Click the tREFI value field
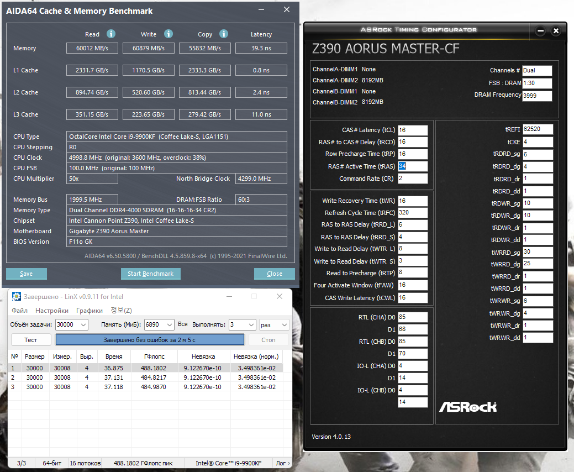This screenshot has height=472, width=574. pyautogui.click(x=538, y=129)
